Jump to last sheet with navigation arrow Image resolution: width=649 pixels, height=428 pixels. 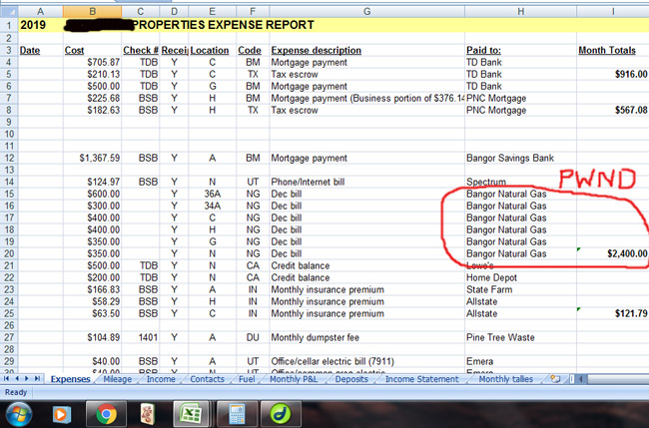pyautogui.click(x=37, y=379)
